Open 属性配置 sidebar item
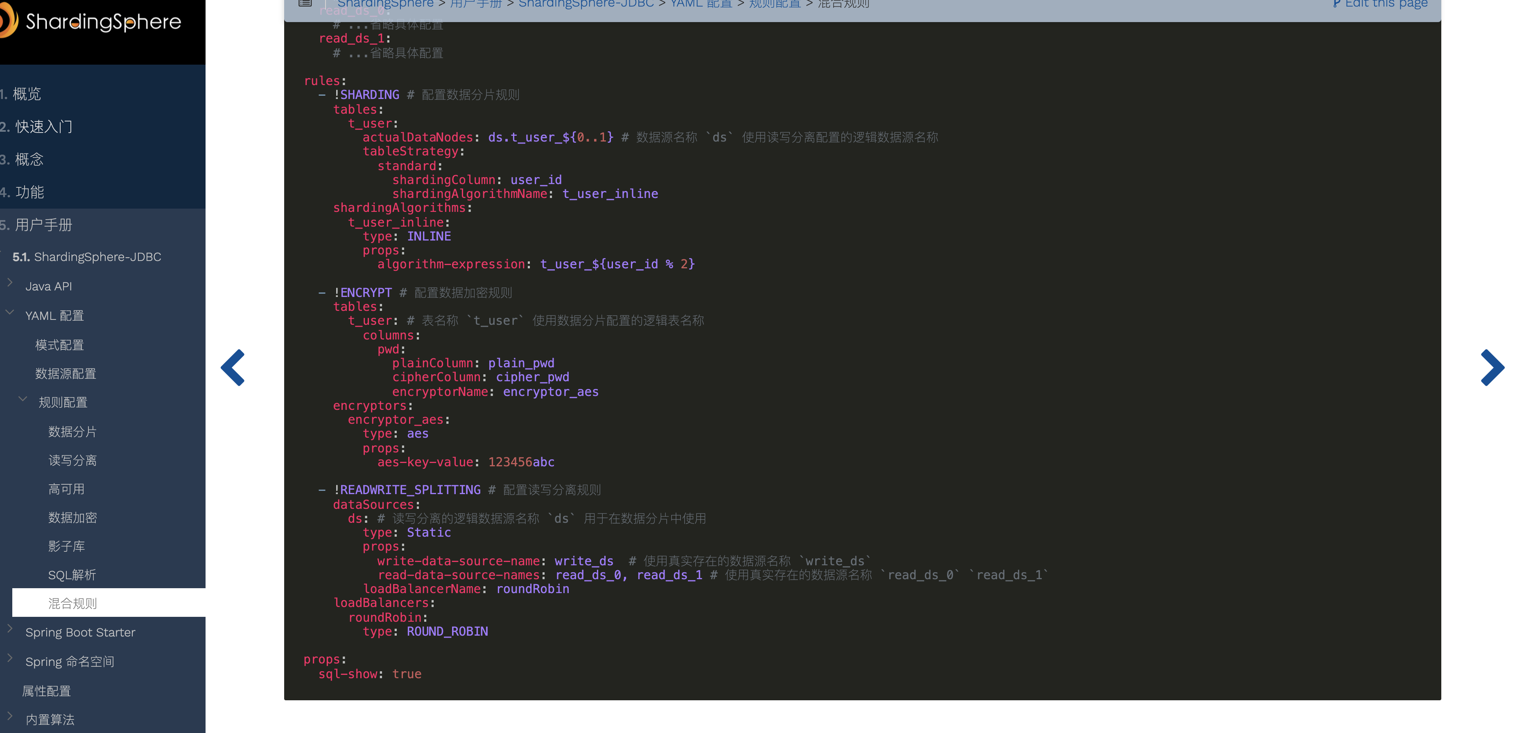The image size is (1515, 733). click(46, 691)
